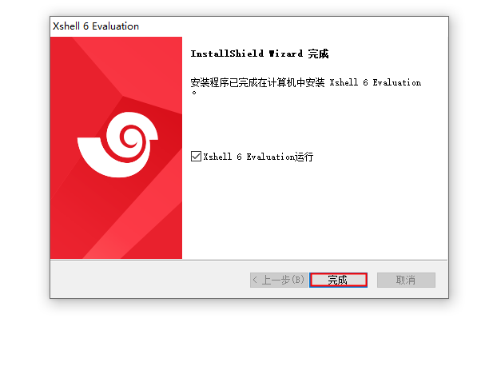Click the white Xshell spiral shell logo
Viewport: 497px width, 374px height.
(x=118, y=145)
